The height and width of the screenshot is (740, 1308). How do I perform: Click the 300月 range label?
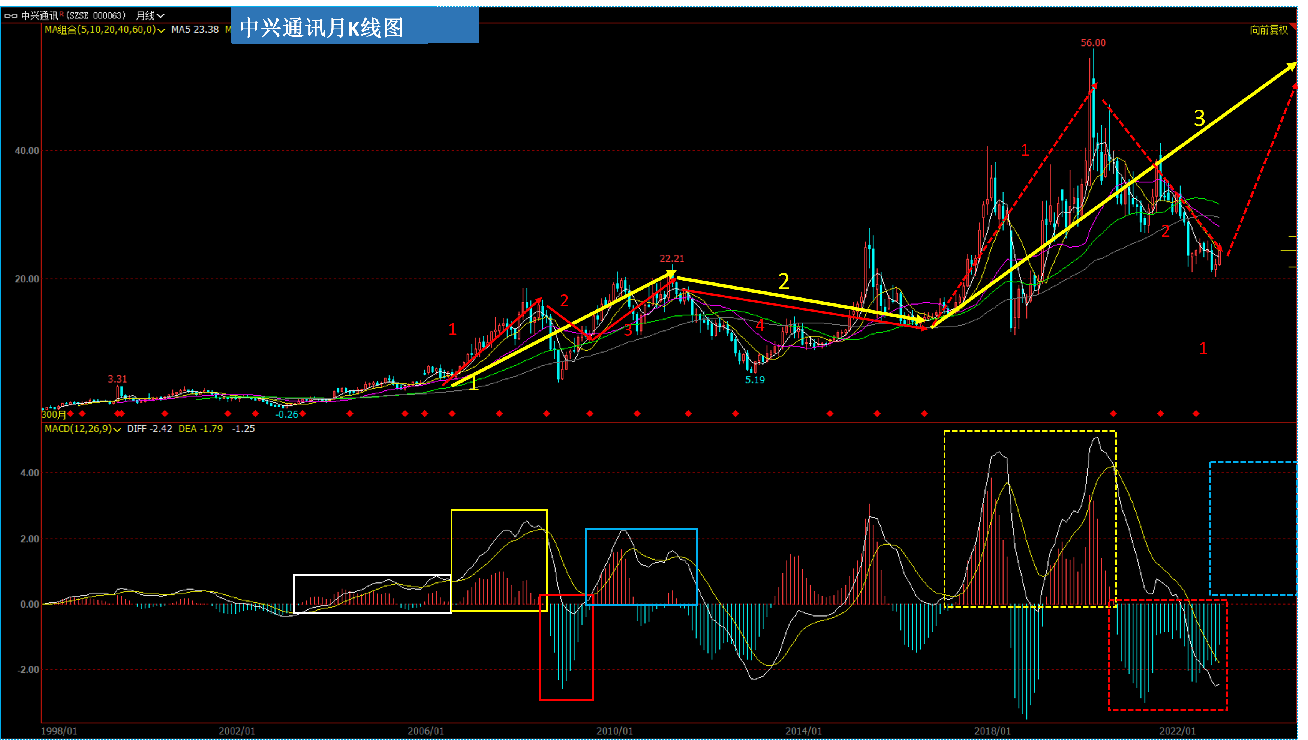tap(53, 415)
